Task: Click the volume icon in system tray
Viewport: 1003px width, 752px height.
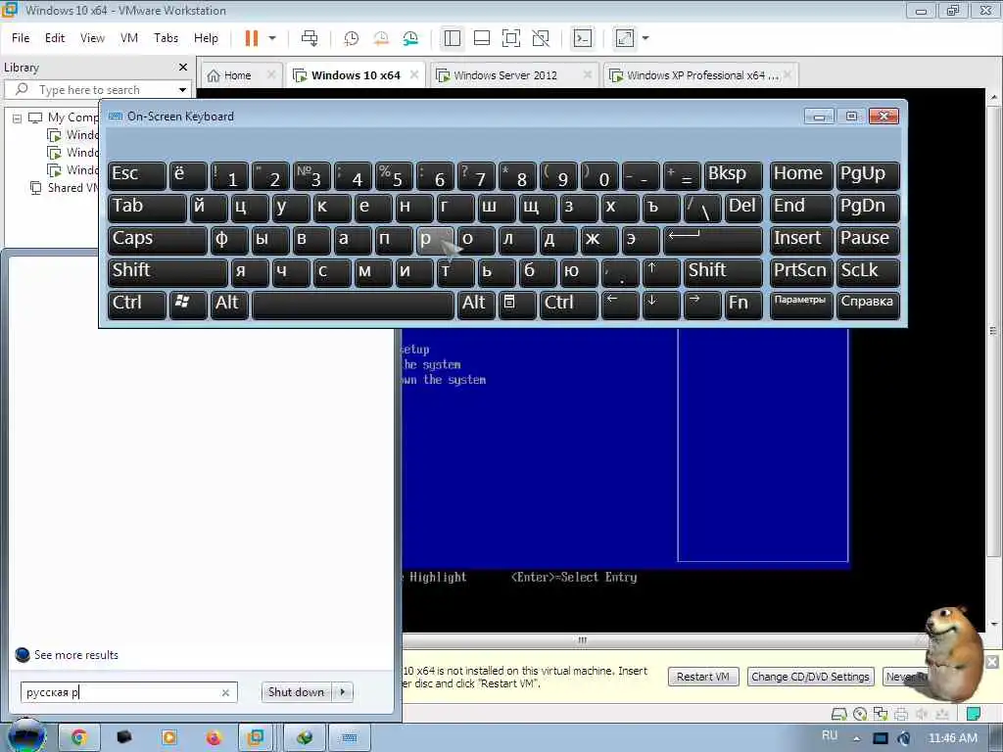Action: (x=904, y=738)
